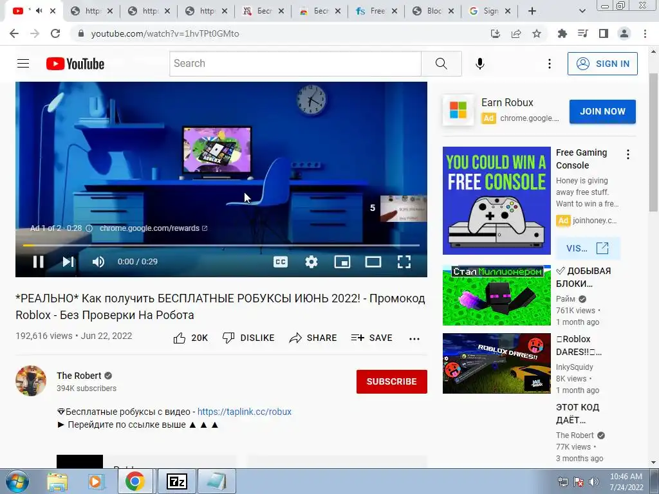Install app icon in address bar

[x=496, y=33]
